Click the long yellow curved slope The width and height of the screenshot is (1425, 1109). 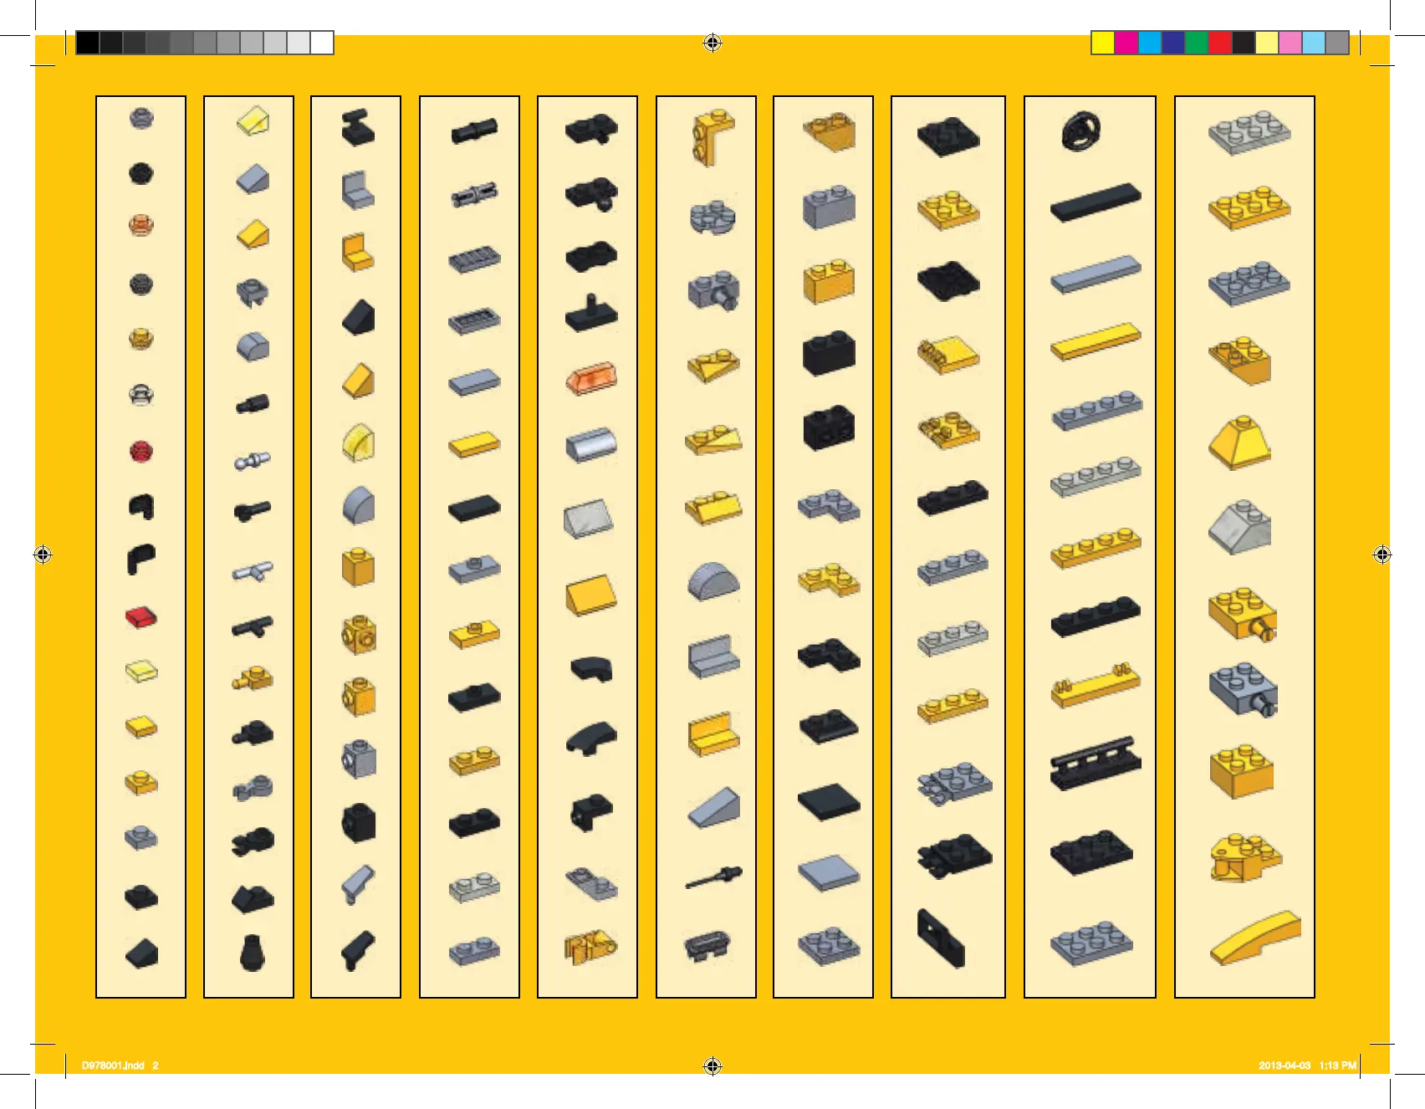click(1255, 938)
